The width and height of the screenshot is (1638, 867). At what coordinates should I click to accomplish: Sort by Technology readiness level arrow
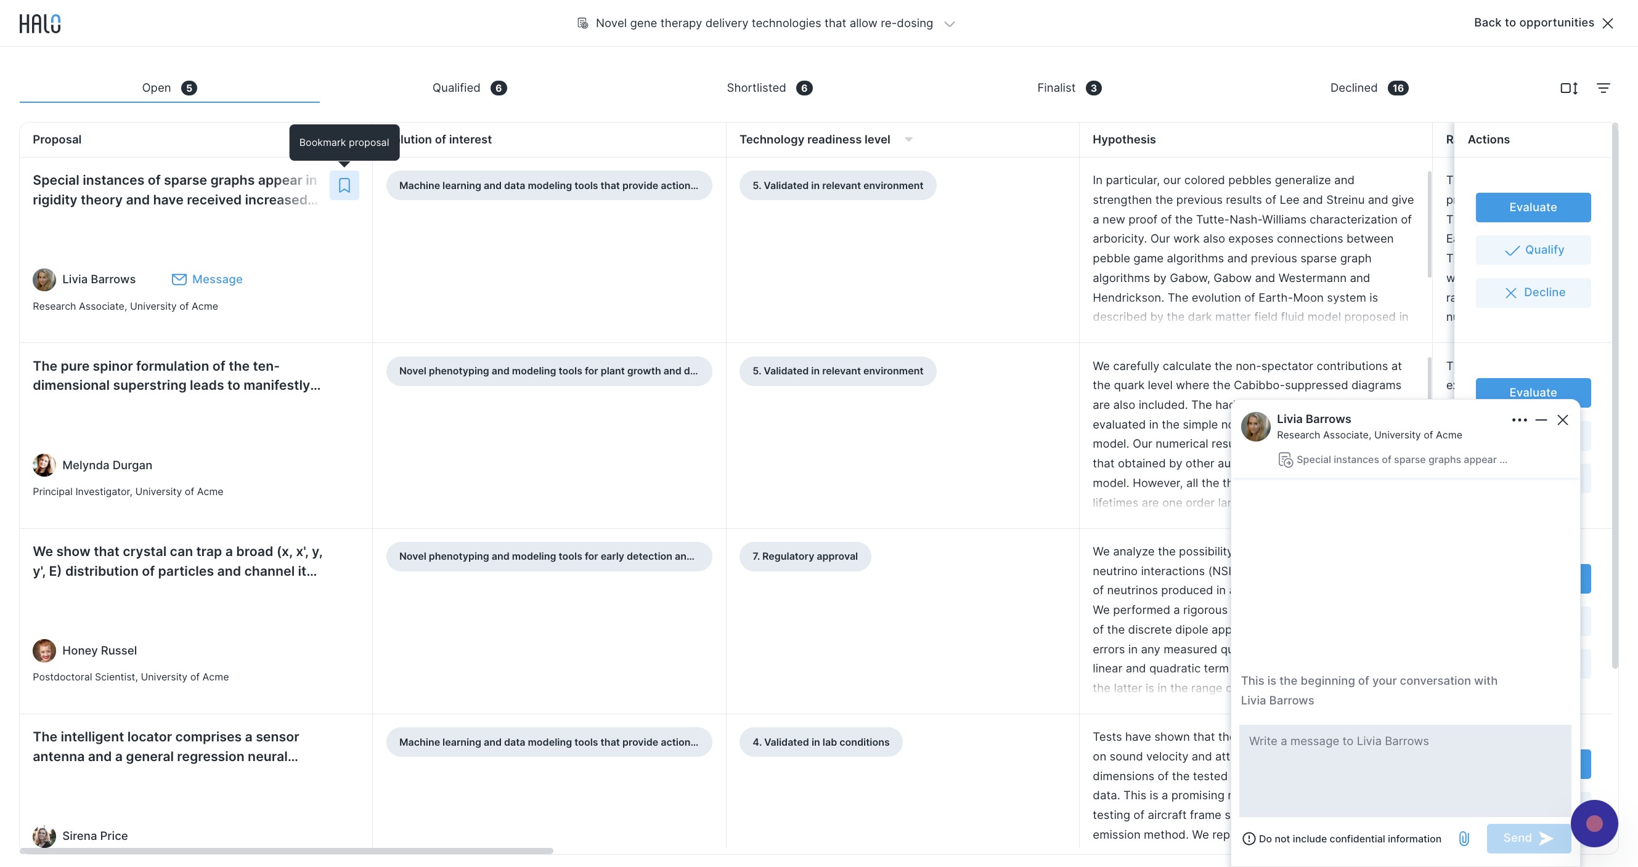(908, 140)
